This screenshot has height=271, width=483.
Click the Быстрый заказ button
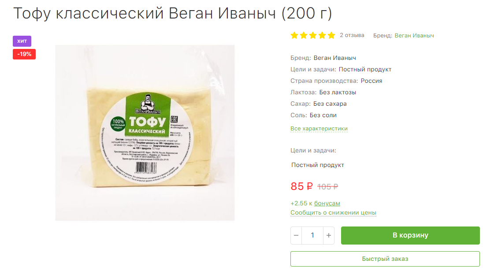pyautogui.click(x=385, y=259)
